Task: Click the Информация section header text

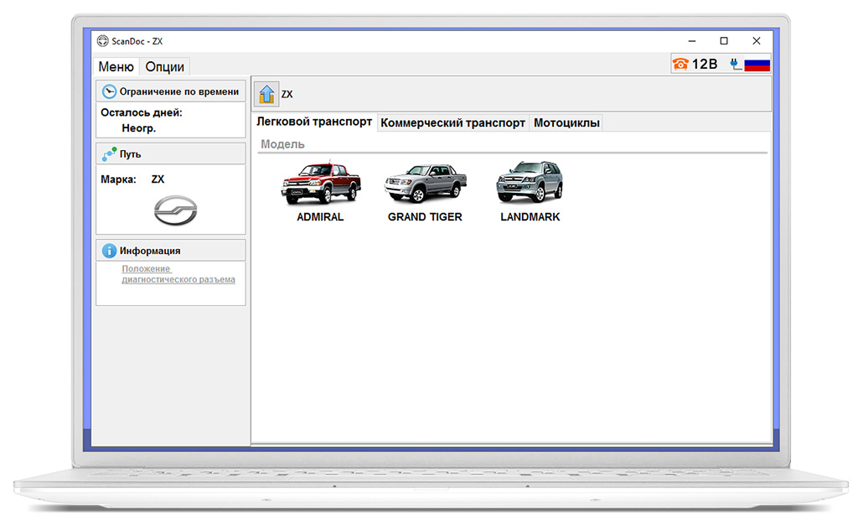Action: pyautogui.click(x=150, y=251)
